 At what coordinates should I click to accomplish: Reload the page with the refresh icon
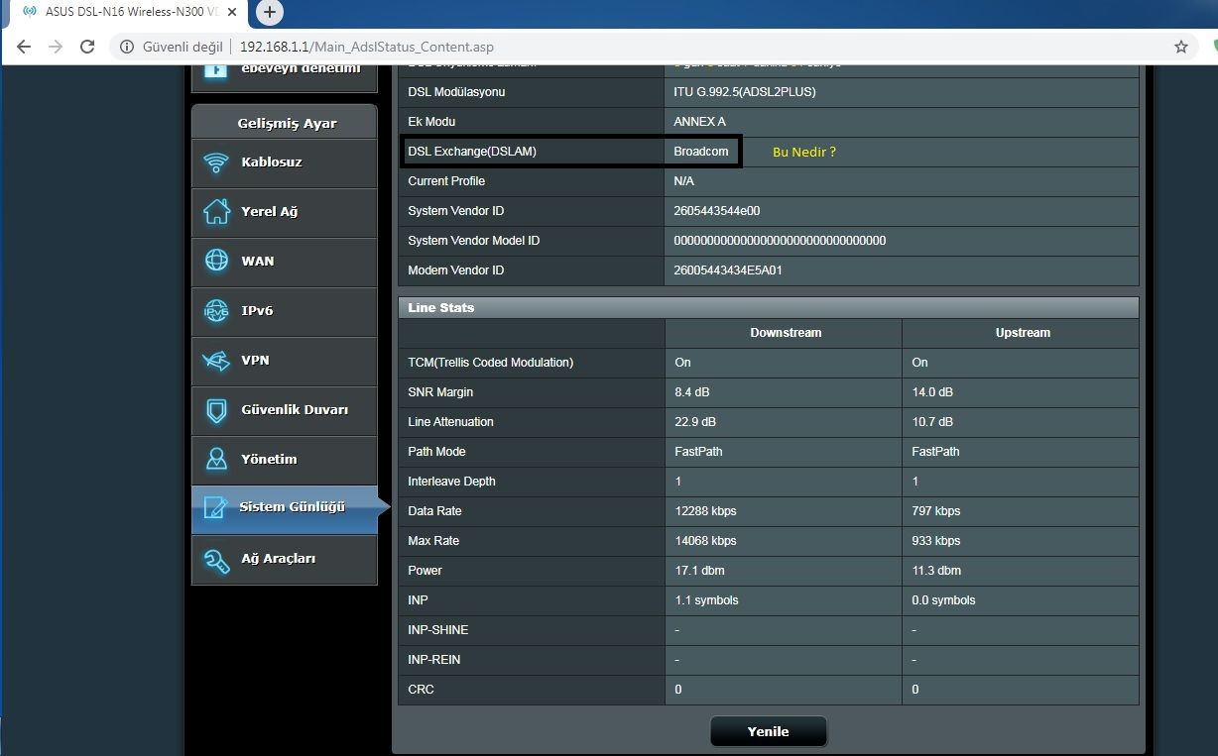click(x=87, y=47)
